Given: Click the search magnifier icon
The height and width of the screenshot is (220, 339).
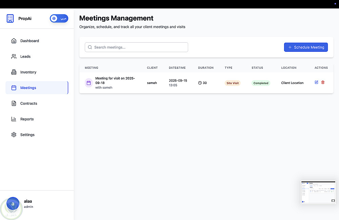Looking at the screenshot, I should coord(90,47).
